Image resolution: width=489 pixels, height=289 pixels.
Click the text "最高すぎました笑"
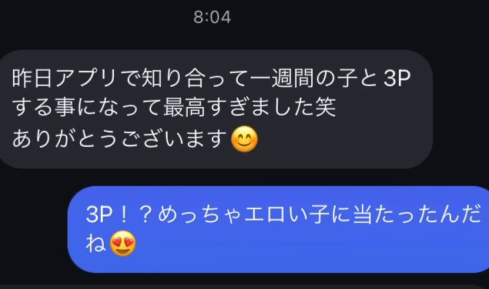[249, 107]
